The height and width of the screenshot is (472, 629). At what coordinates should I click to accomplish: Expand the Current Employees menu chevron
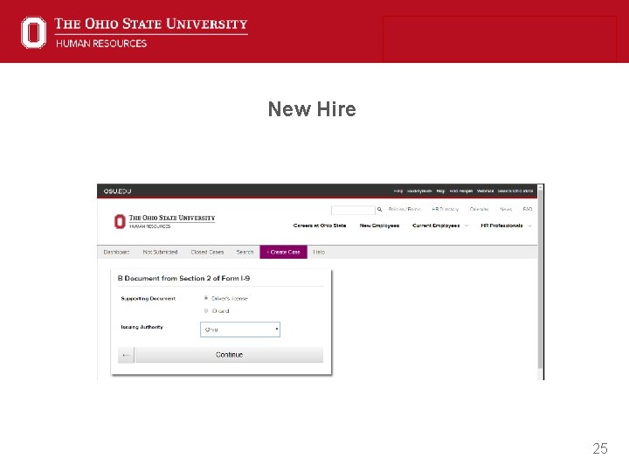pos(467,226)
